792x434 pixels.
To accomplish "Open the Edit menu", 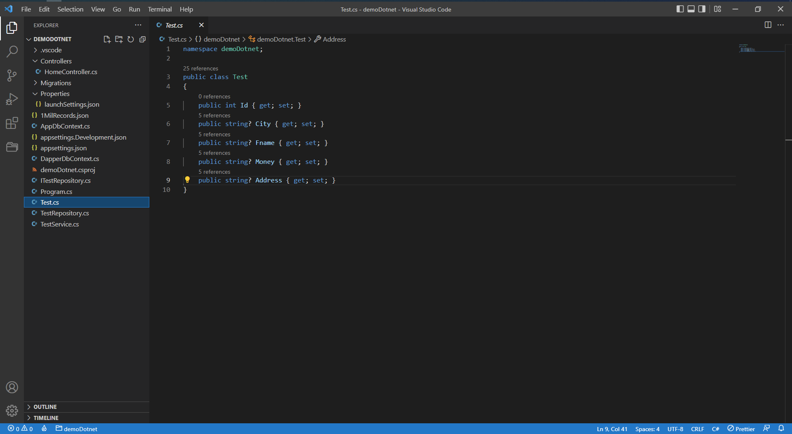I will pyautogui.click(x=44, y=9).
